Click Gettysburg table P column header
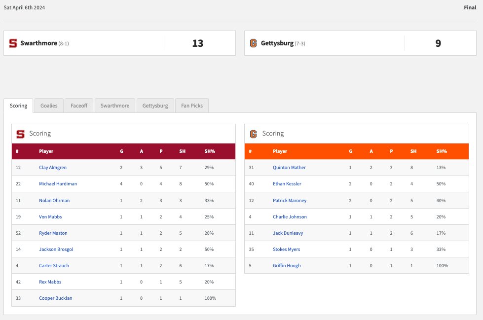This screenshot has height=320, width=483. coord(391,151)
